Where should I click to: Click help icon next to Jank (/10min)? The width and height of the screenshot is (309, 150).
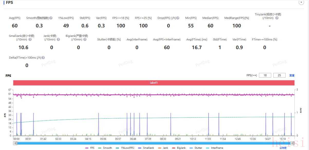(x=58, y=40)
